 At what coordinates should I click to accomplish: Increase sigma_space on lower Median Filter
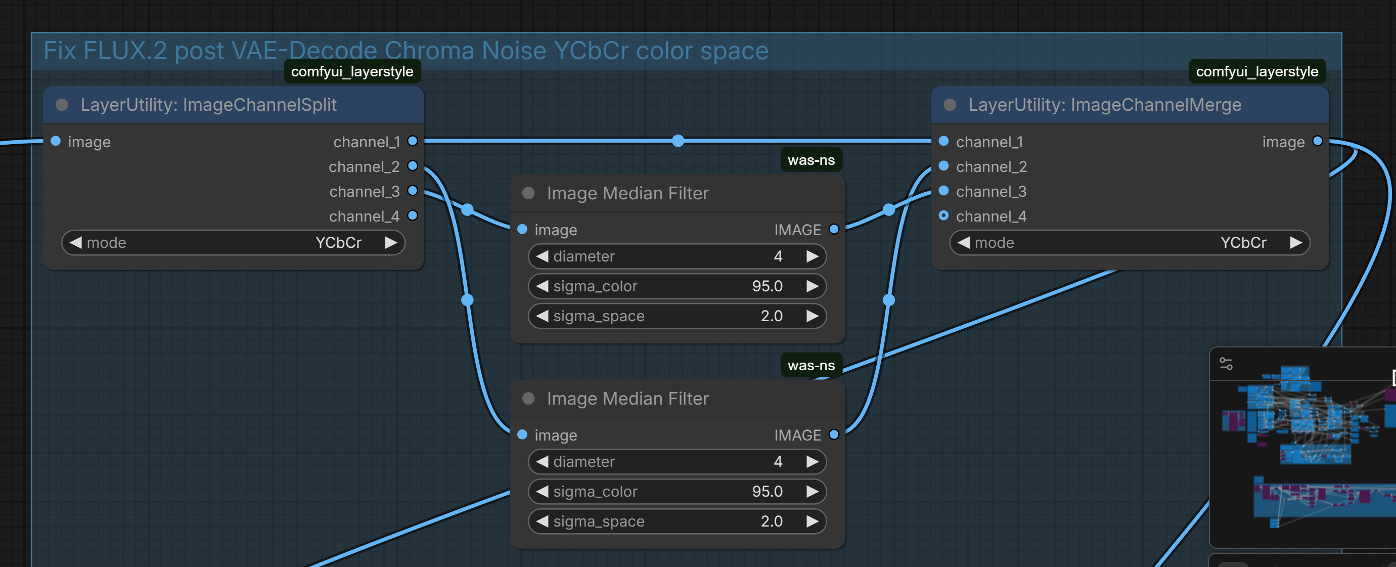click(x=813, y=521)
